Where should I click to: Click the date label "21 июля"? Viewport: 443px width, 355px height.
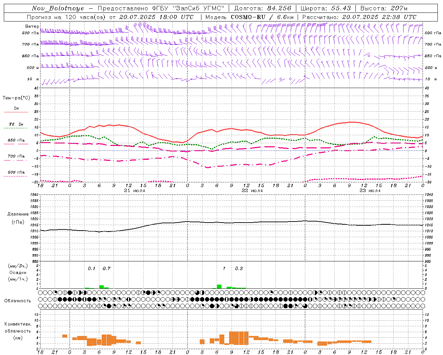tap(135, 191)
